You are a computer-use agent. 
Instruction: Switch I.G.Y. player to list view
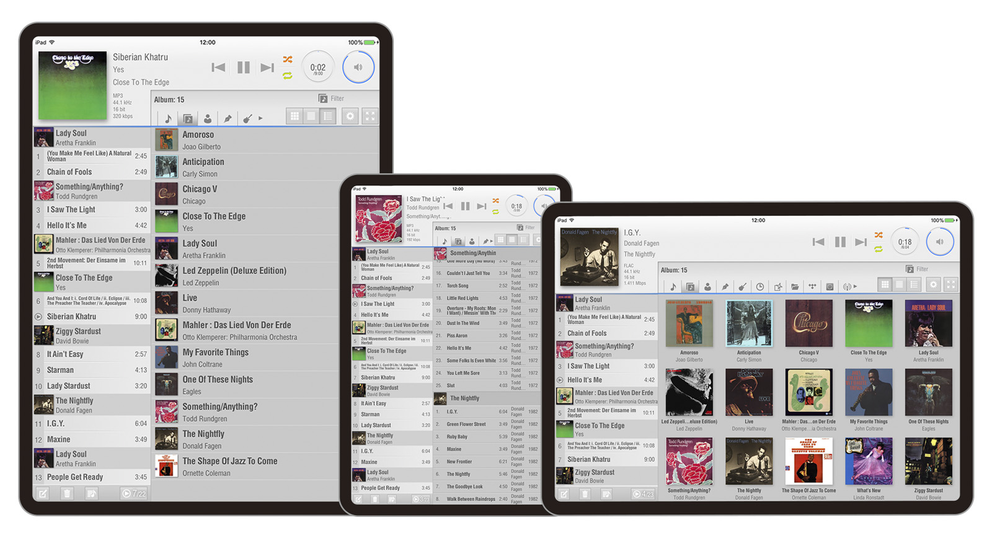pos(914,285)
